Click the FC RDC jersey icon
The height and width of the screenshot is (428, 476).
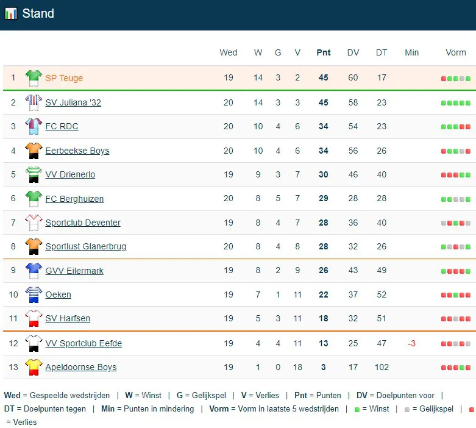click(34, 127)
